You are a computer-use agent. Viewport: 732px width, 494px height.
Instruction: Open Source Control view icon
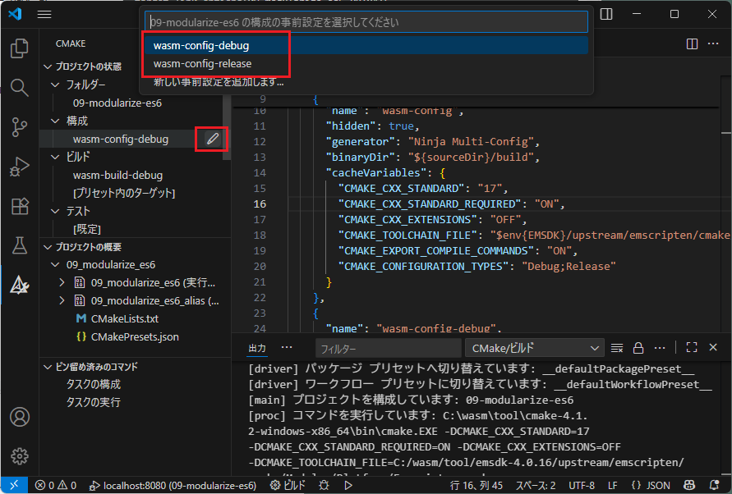point(19,127)
